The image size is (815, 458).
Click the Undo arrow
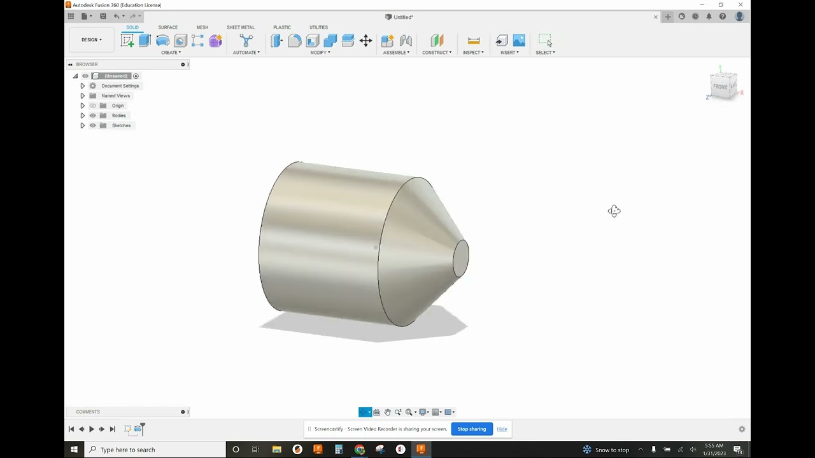point(117,17)
